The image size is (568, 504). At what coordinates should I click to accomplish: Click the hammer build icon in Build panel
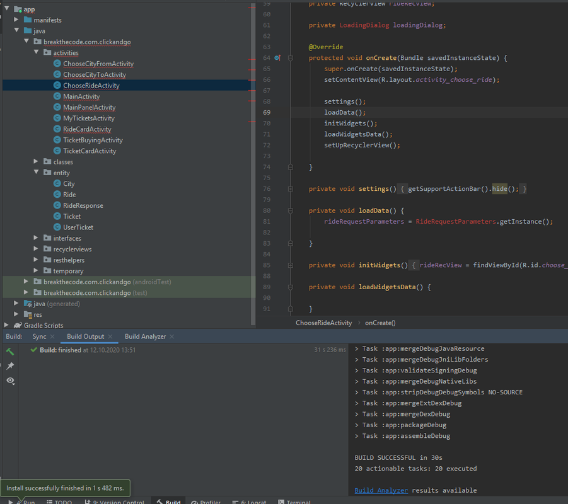click(10, 351)
